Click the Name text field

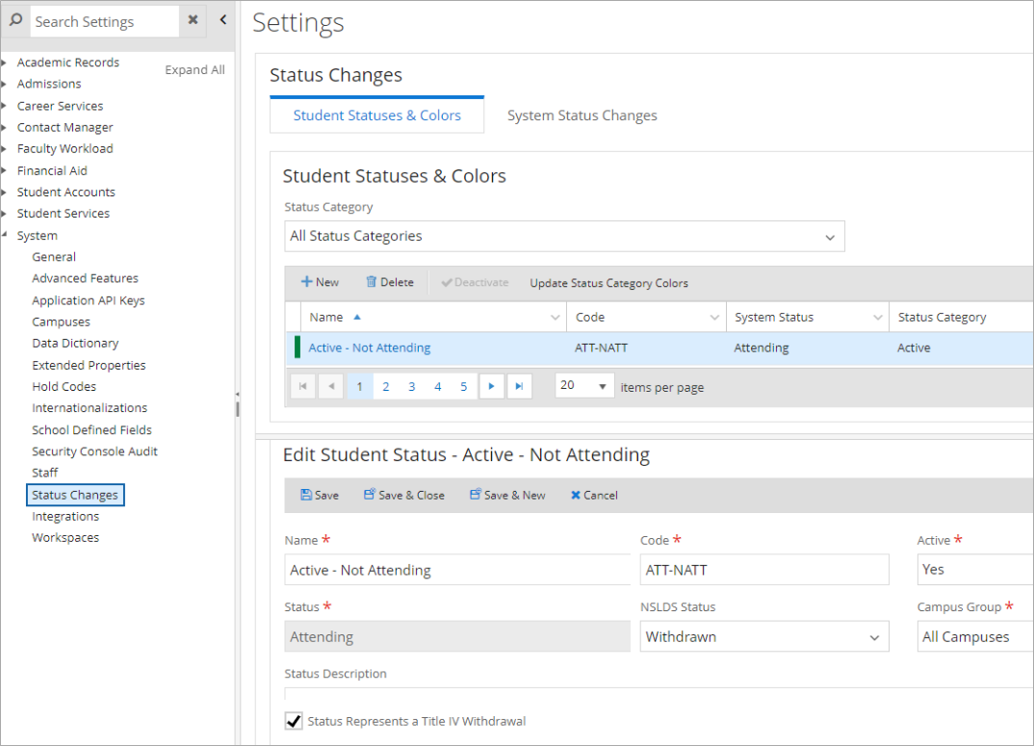coord(457,570)
